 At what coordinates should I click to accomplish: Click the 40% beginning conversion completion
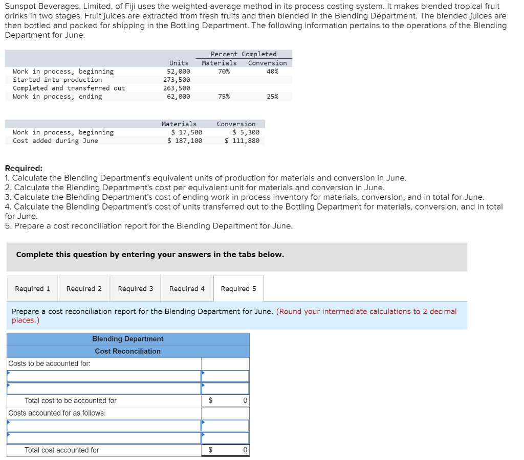click(273, 72)
